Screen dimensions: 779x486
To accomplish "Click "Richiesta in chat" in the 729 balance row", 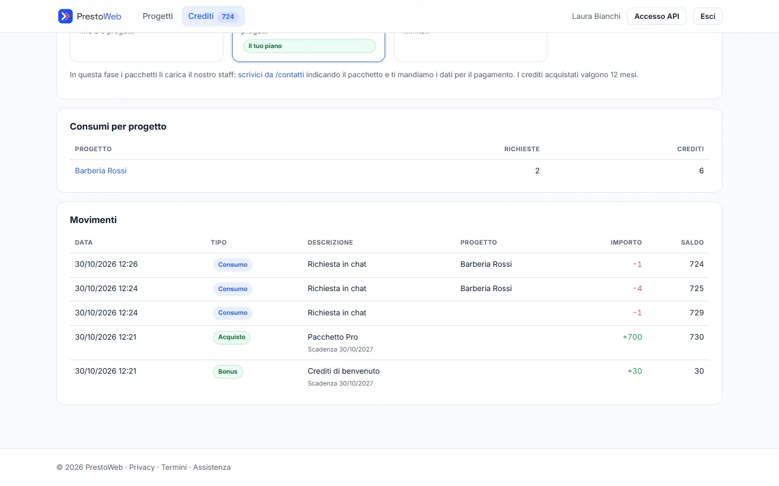I will 337,313.
